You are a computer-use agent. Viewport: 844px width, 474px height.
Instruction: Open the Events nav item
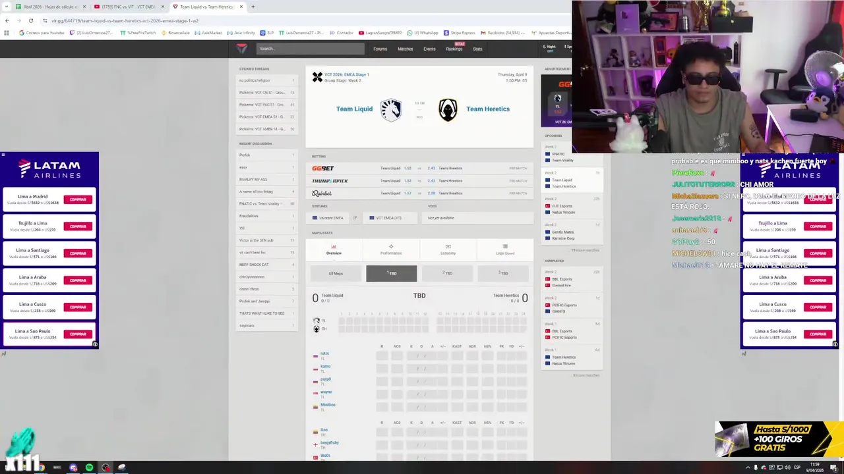(x=429, y=49)
